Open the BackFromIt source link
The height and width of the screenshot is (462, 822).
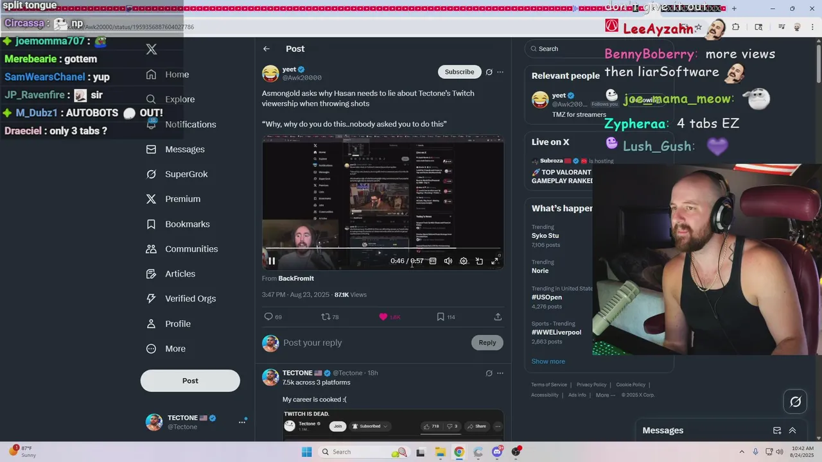pos(296,278)
